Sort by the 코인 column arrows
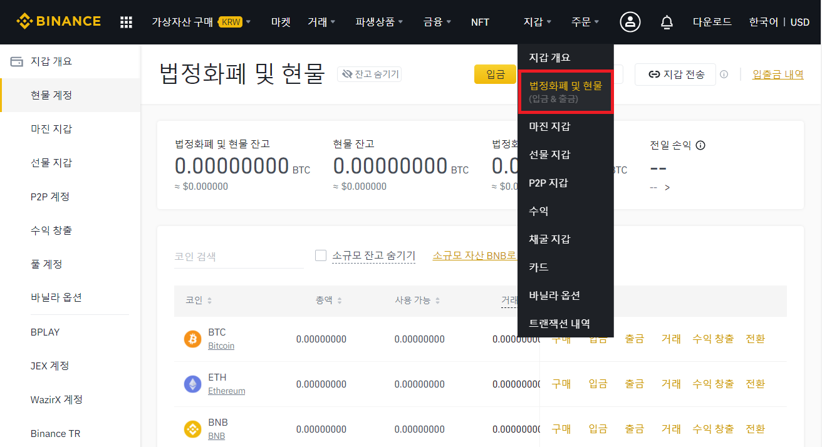The image size is (822, 447). (209, 301)
